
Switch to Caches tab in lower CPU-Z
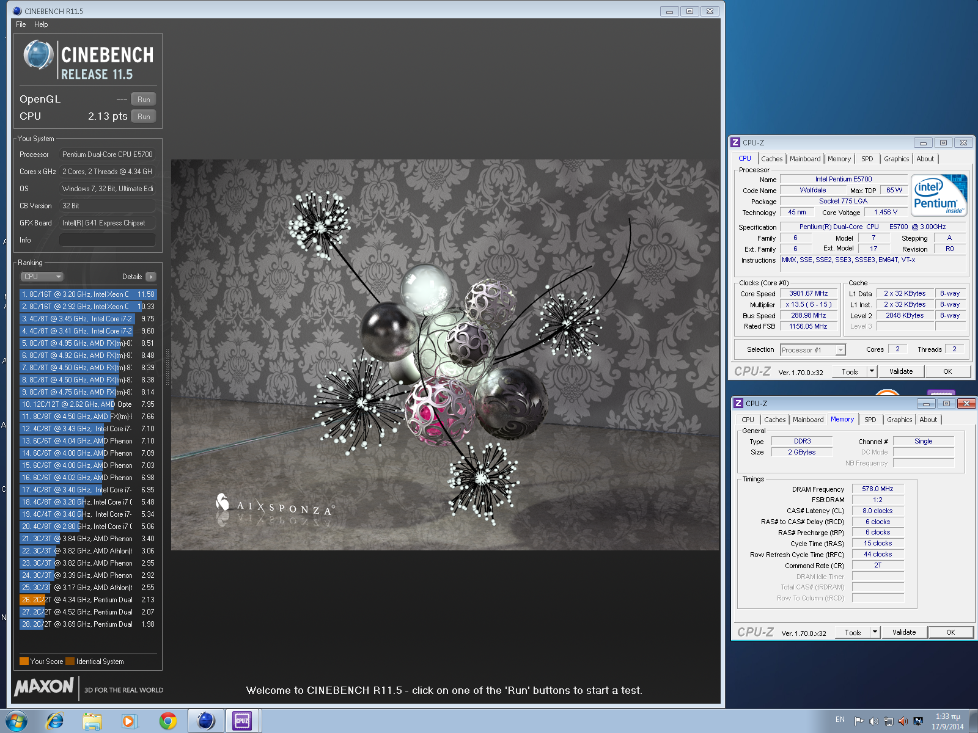[774, 420]
